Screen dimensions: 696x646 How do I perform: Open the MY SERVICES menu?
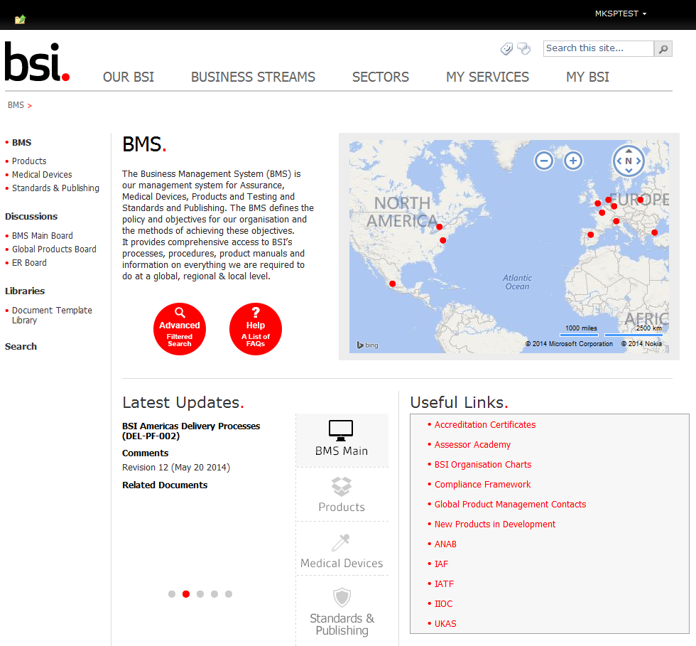coord(487,77)
